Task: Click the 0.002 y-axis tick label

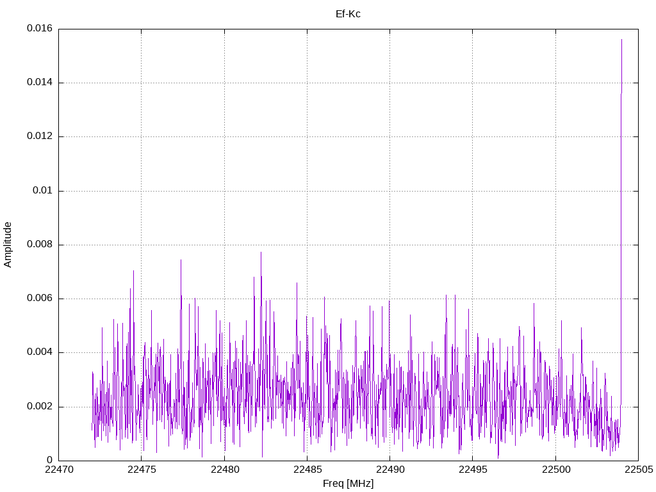Action: point(39,407)
